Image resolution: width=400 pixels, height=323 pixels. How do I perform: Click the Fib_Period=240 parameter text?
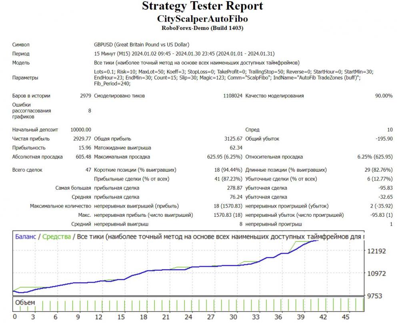tap(112, 84)
